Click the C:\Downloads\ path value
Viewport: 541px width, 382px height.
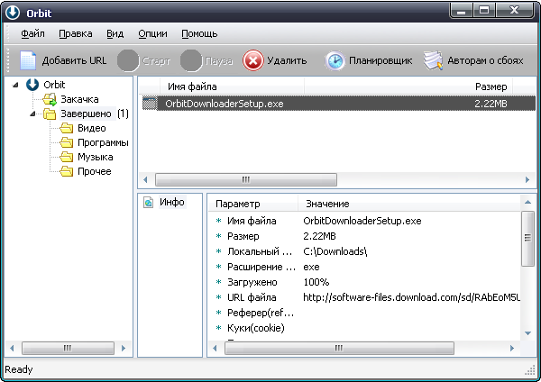tap(335, 251)
